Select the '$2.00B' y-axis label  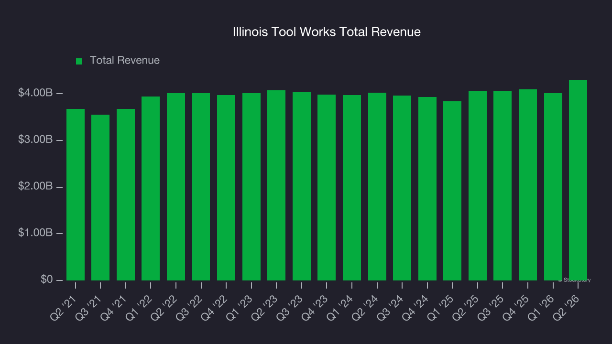click(35, 186)
